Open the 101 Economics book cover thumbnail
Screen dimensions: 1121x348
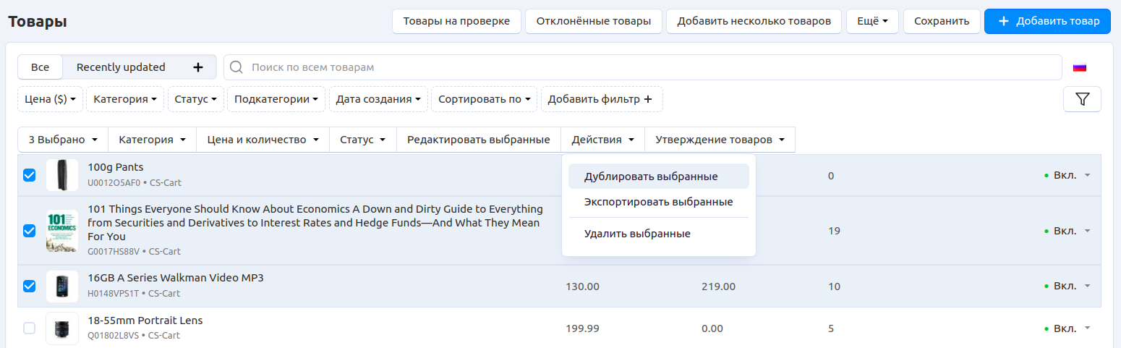click(x=61, y=231)
